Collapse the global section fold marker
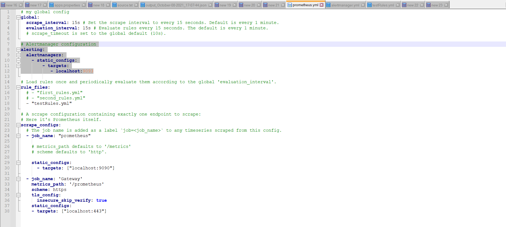This screenshot has height=227, width=506. pos(18,17)
